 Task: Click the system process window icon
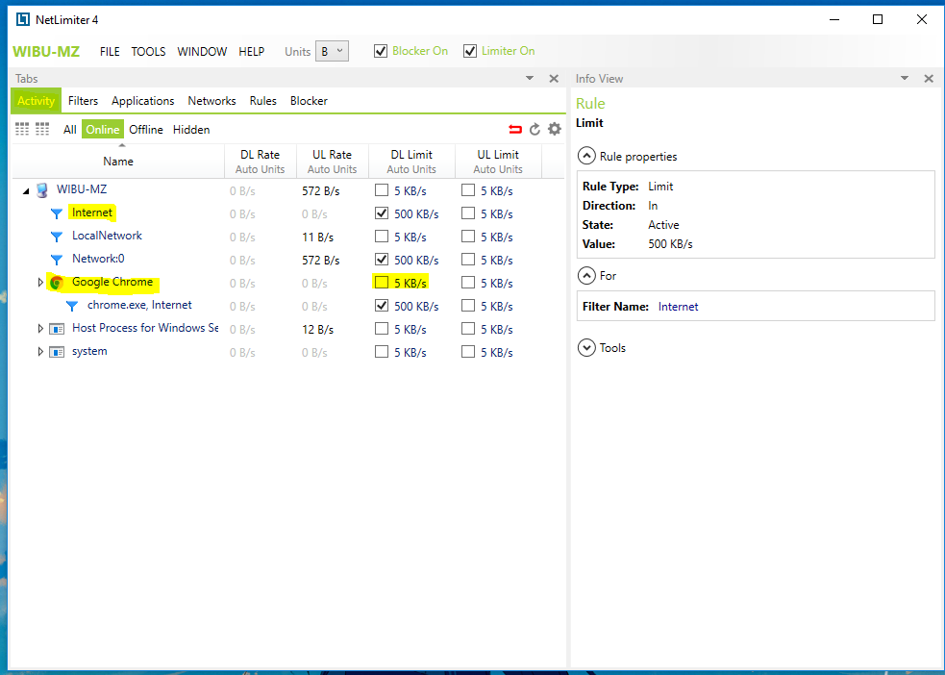(57, 352)
